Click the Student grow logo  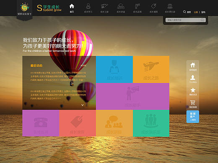coord(49,8)
